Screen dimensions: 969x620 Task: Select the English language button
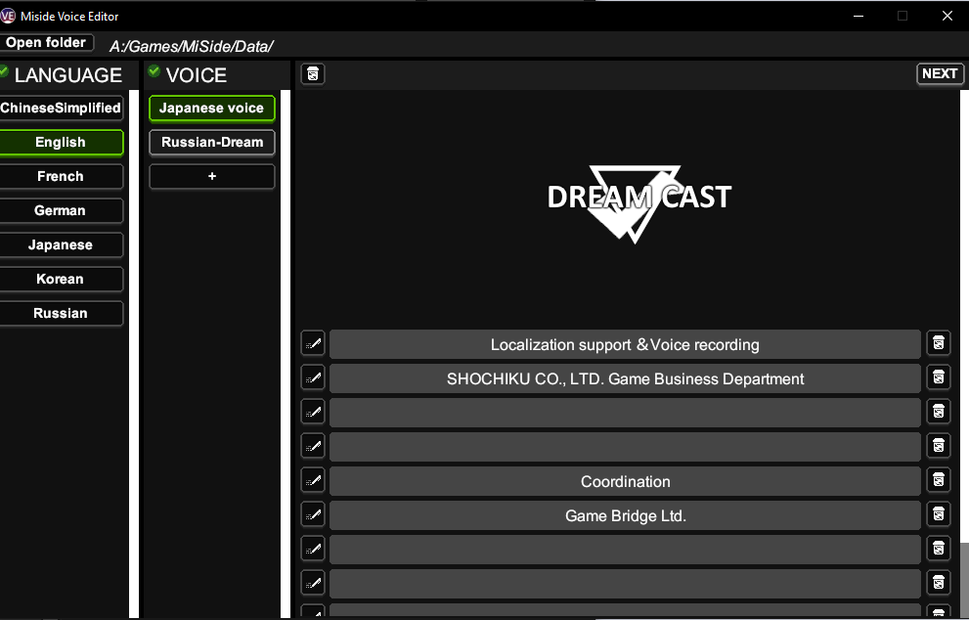pos(61,142)
